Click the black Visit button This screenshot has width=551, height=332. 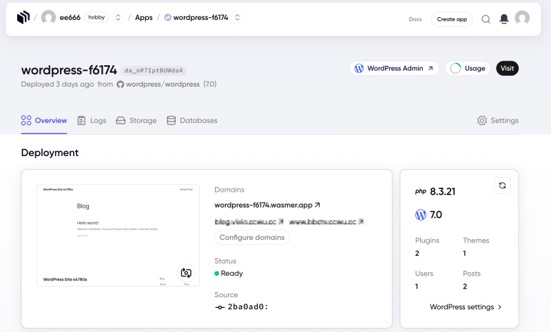coord(507,68)
